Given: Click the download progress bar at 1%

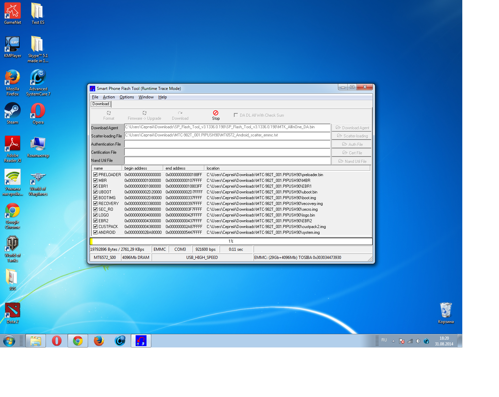Looking at the screenshot, I should click(231, 241).
